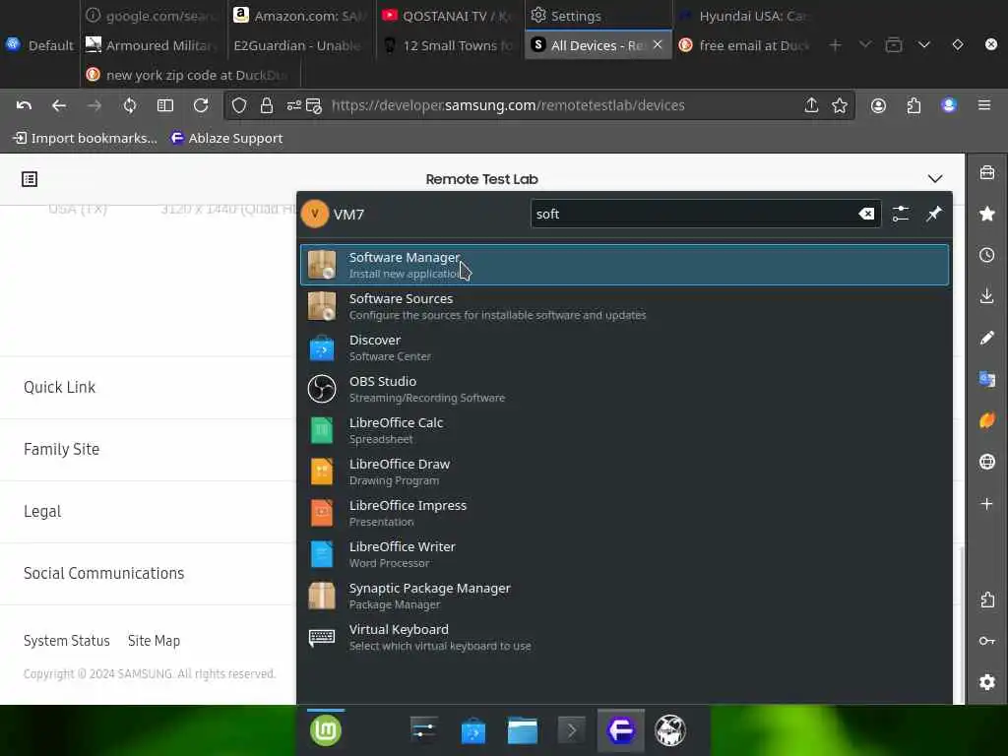
Task: View site security padlock info
Action: [267, 105]
